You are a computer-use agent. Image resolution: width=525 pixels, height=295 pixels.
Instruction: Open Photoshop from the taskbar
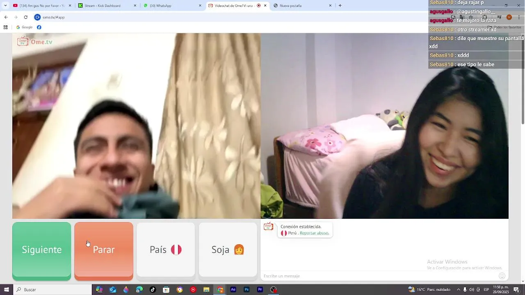tap(247, 290)
